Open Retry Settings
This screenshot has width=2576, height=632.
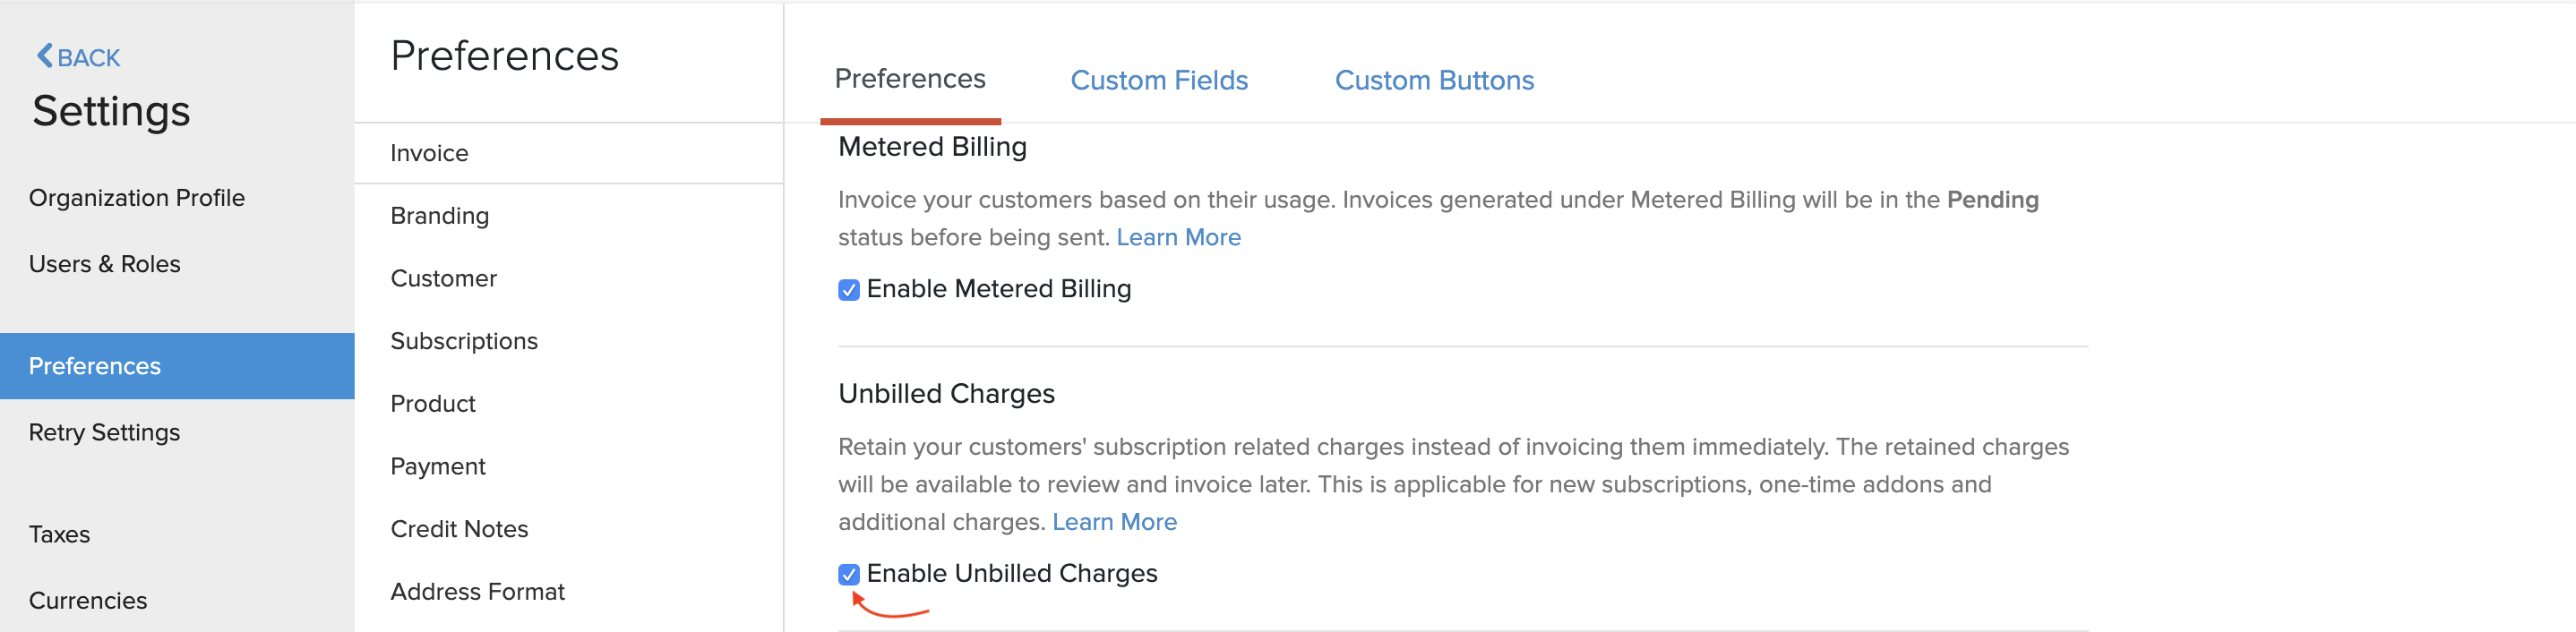(104, 432)
